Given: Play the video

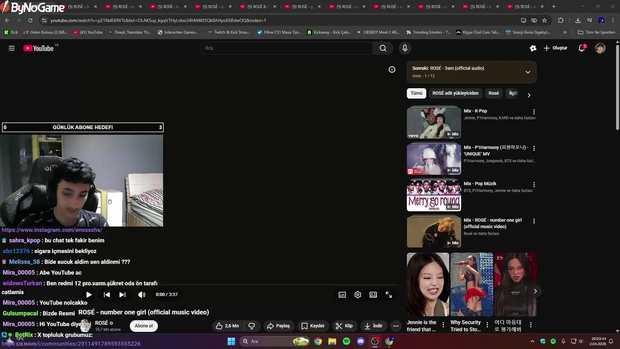Looking at the screenshot, I should point(89,295).
